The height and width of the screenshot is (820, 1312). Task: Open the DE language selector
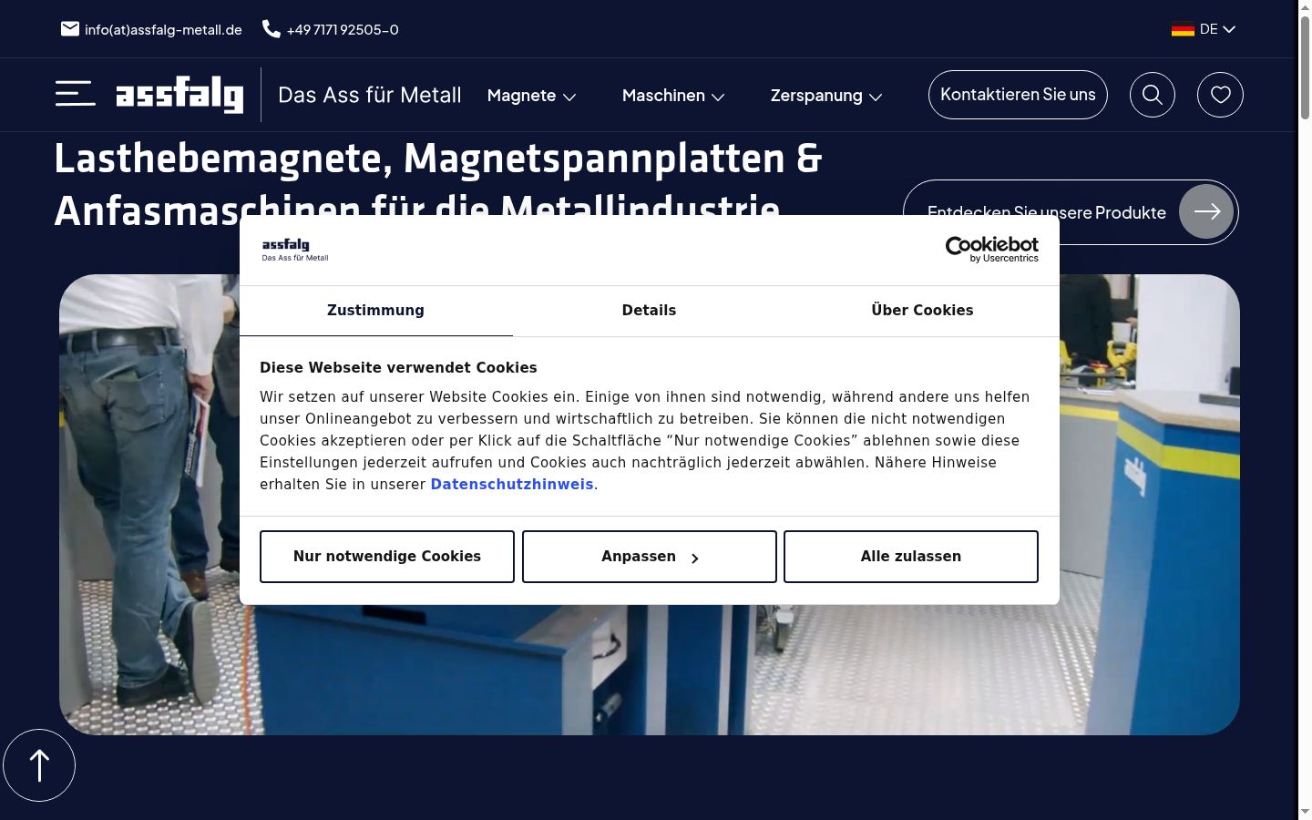[x=1204, y=29]
